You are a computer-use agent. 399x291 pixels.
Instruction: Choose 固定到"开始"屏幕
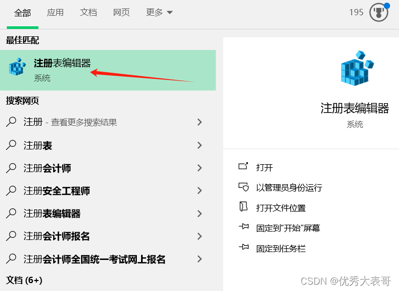pos(288,228)
